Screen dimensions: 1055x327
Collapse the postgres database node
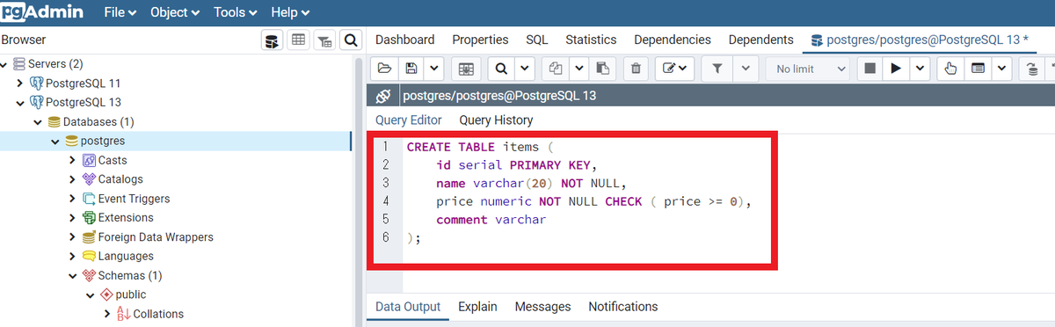coord(55,142)
